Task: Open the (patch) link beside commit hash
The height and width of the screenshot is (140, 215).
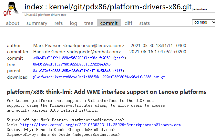Action: (119, 58)
